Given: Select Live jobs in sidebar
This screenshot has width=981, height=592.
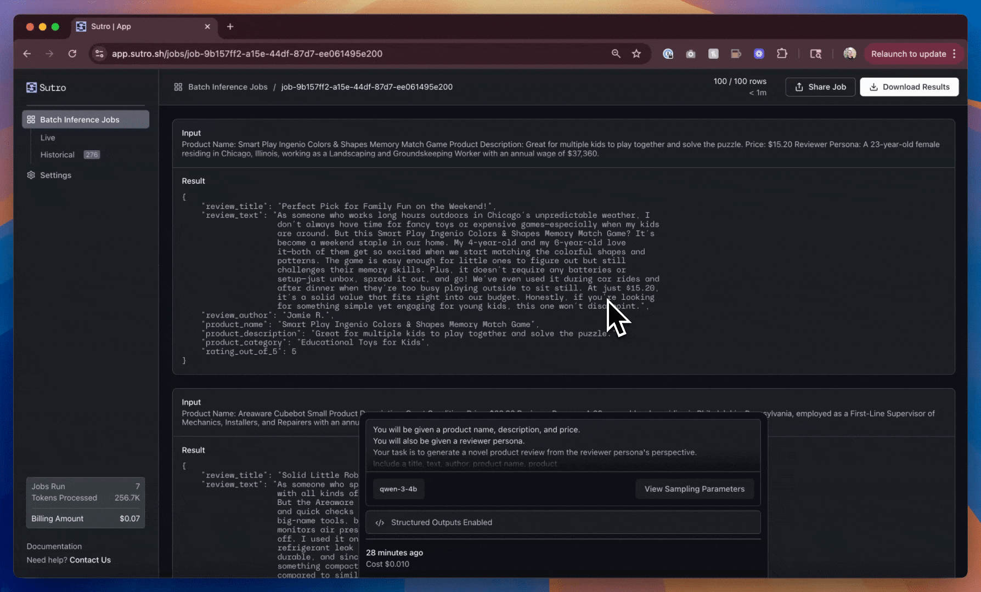Looking at the screenshot, I should click(x=48, y=138).
